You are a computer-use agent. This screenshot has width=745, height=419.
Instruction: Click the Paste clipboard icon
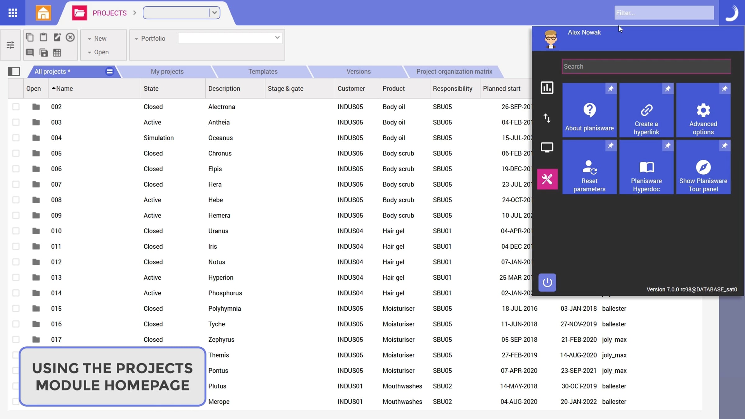(x=43, y=37)
